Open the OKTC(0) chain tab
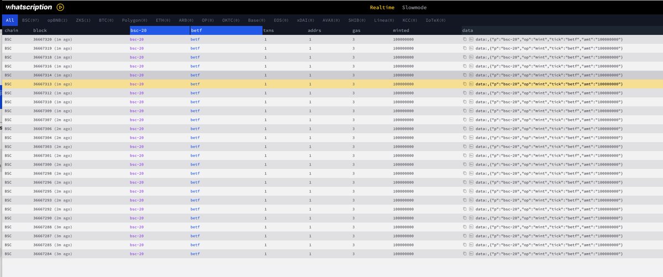Viewport: 663px width, 277px height. (231, 20)
